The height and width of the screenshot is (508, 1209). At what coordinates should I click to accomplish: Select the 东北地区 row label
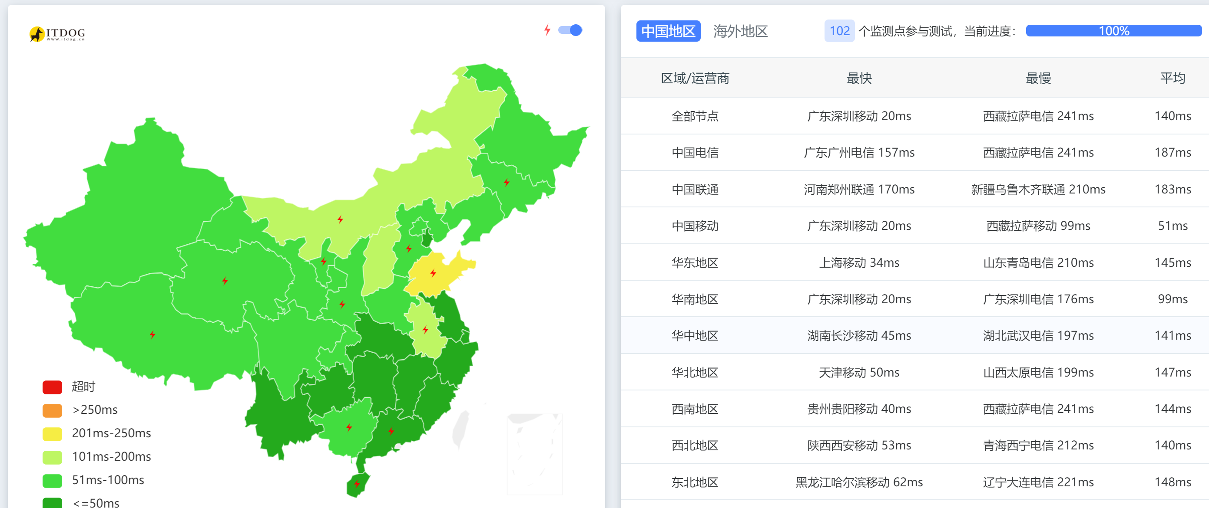pyautogui.click(x=695, y=482)
